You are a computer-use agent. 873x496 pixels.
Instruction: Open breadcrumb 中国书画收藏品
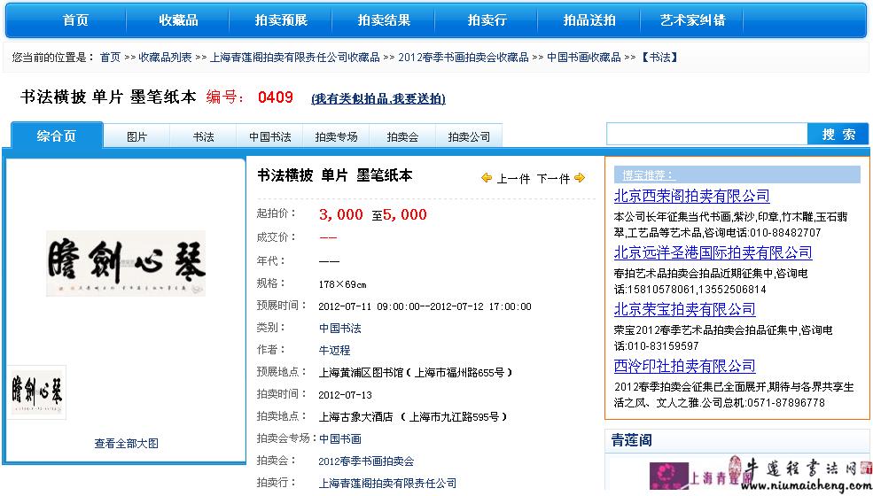(583, 58)
